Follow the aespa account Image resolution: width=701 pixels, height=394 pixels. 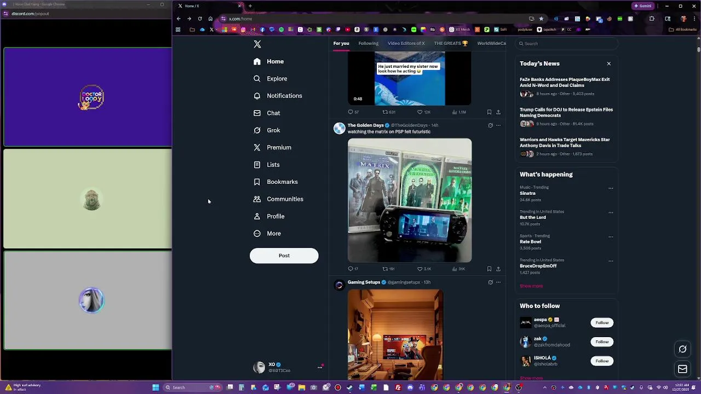602,322
